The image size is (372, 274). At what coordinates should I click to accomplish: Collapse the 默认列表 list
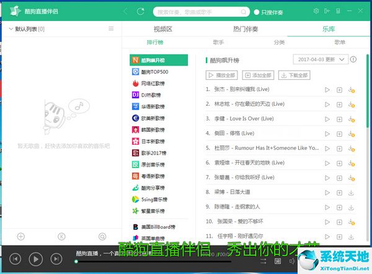click(x=11, y=29)
